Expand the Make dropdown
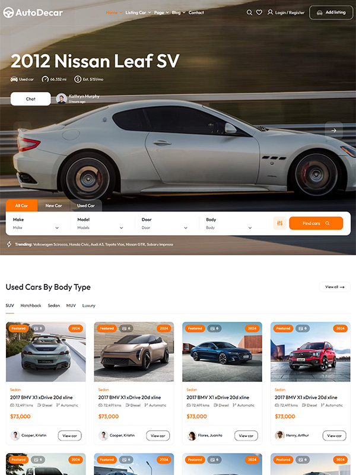Screen dimensions: 356x475 click(x=36, y=224)
